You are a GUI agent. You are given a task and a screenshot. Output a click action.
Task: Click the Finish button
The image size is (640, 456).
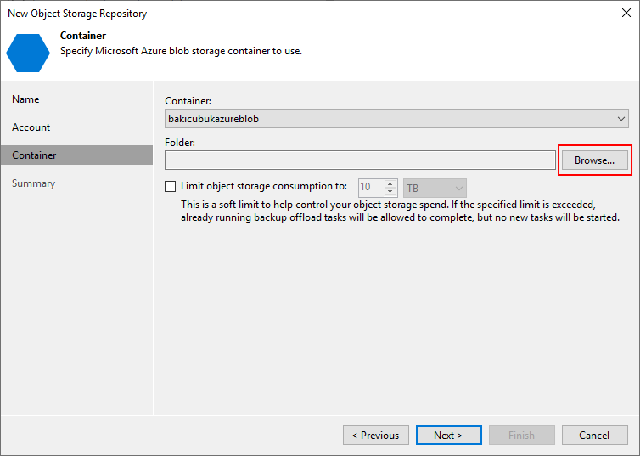521,436
